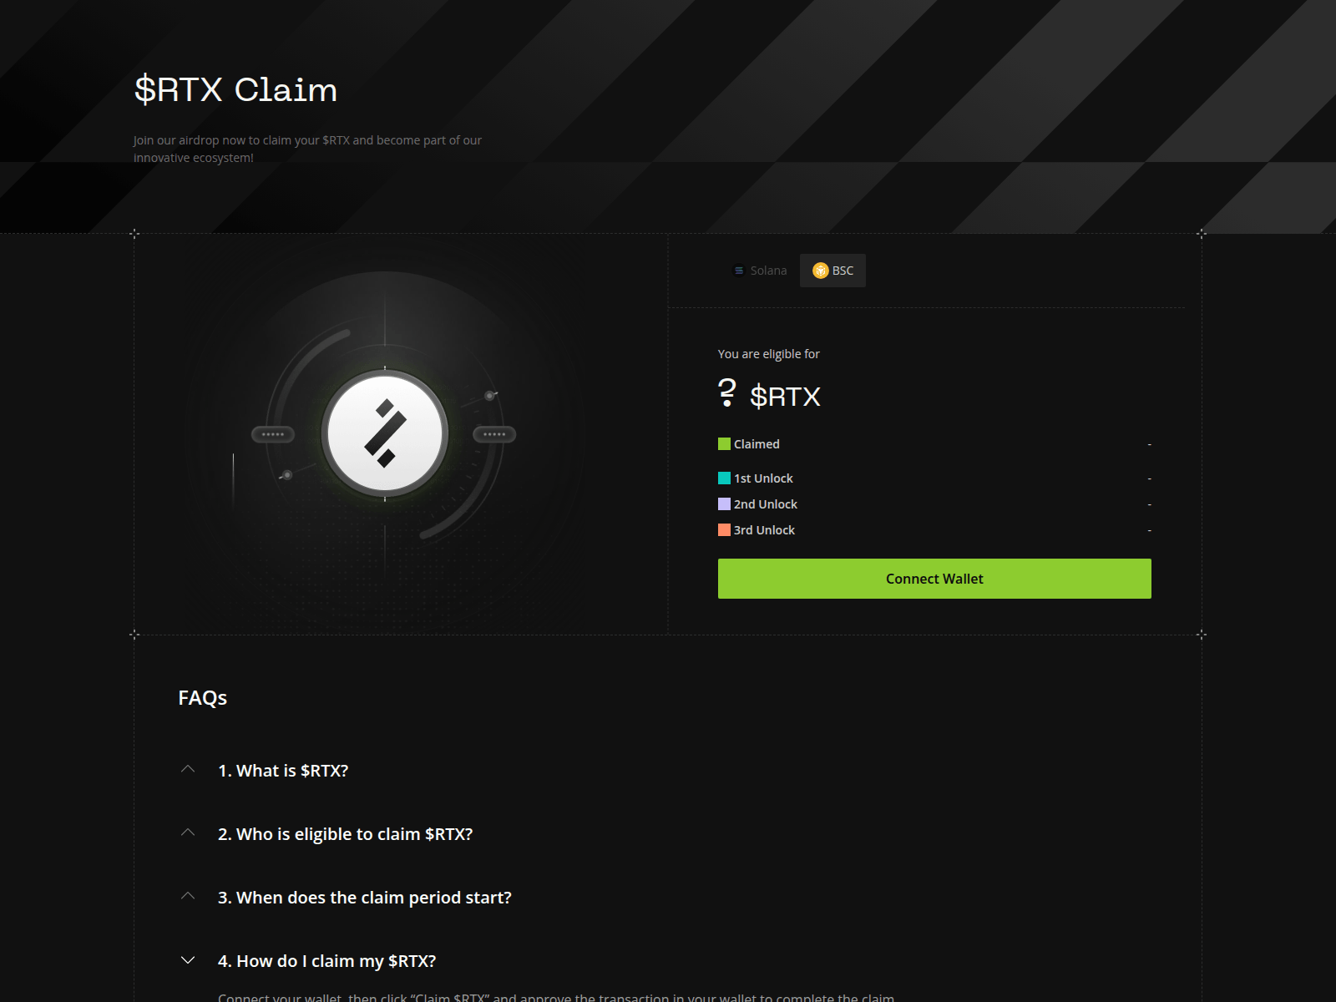
Task: Click the $RTX Claim page heading
Action: point(235,89)
